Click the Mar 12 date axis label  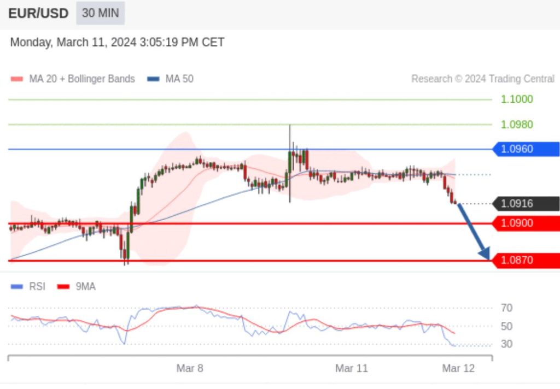(x=459, y=368)
